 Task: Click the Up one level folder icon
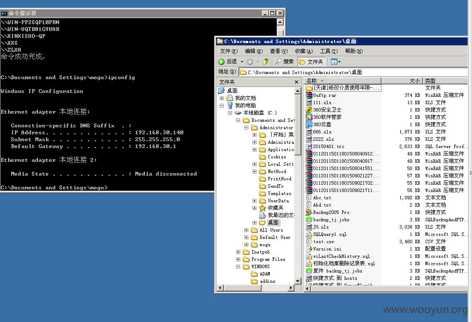coord(266,61)
